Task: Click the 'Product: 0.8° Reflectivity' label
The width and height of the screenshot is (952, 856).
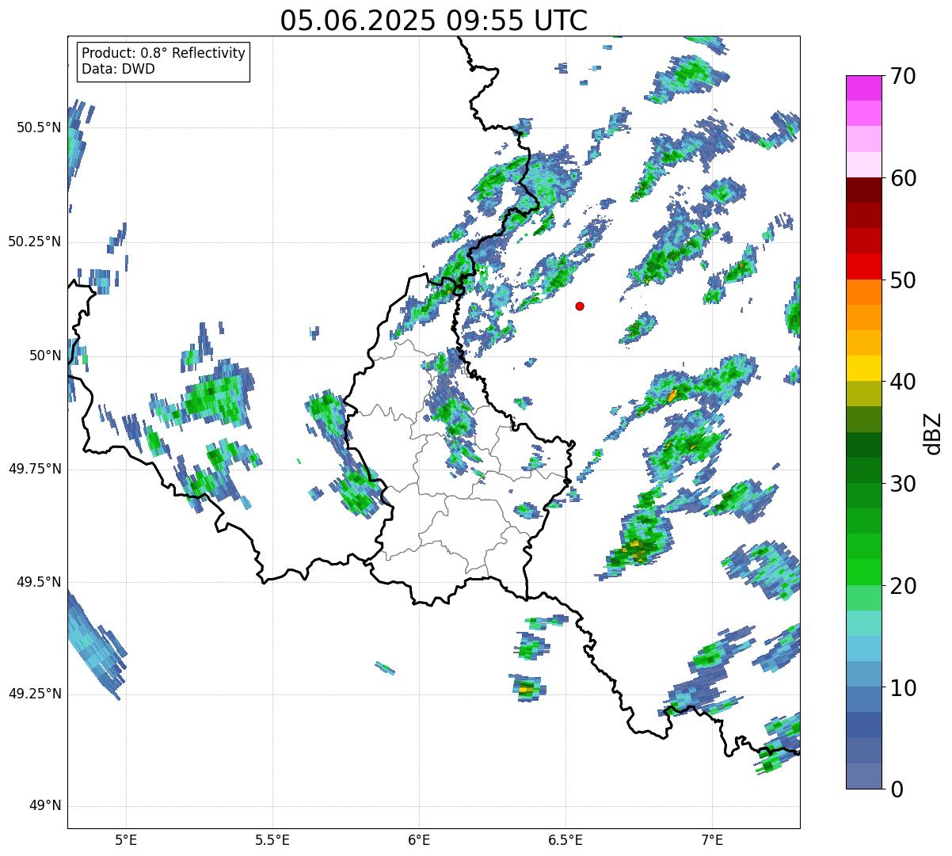Action: click(164, 53)
